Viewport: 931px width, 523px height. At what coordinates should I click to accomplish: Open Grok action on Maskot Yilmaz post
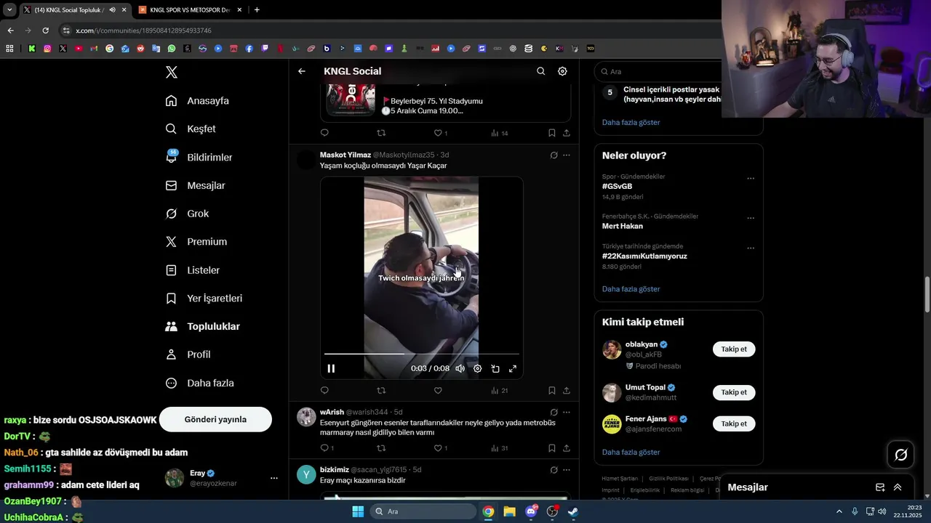(x=554, y=155)
